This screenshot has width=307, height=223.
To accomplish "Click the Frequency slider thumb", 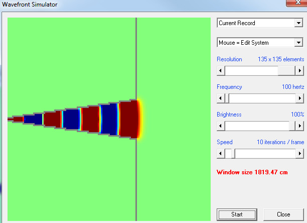I will tap(227, 98).
